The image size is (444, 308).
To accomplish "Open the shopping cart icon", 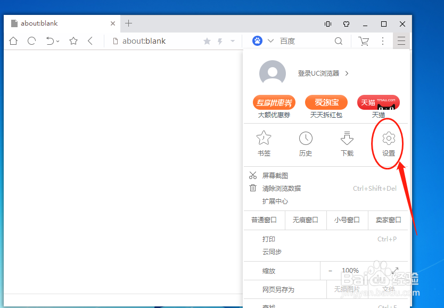I will (364, 42).
